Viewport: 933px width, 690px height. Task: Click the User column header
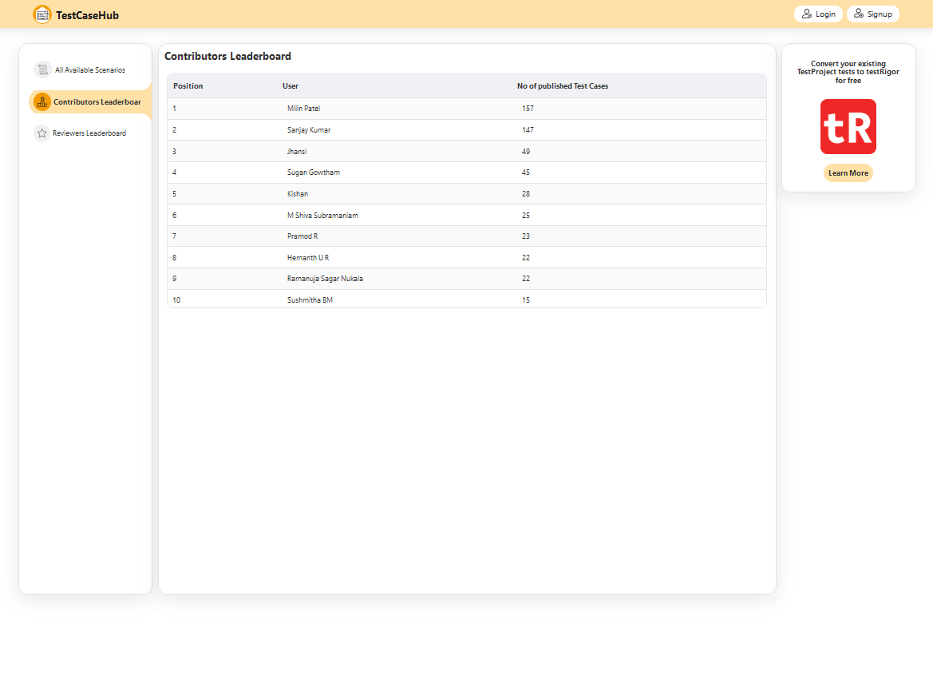click(x=291, y=85)
